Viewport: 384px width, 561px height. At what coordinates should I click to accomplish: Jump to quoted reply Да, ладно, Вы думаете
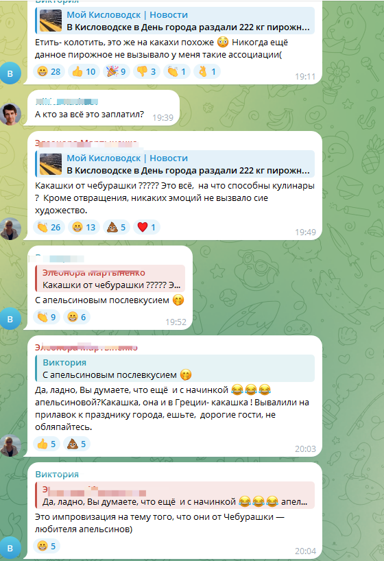[x=175, y=495]
